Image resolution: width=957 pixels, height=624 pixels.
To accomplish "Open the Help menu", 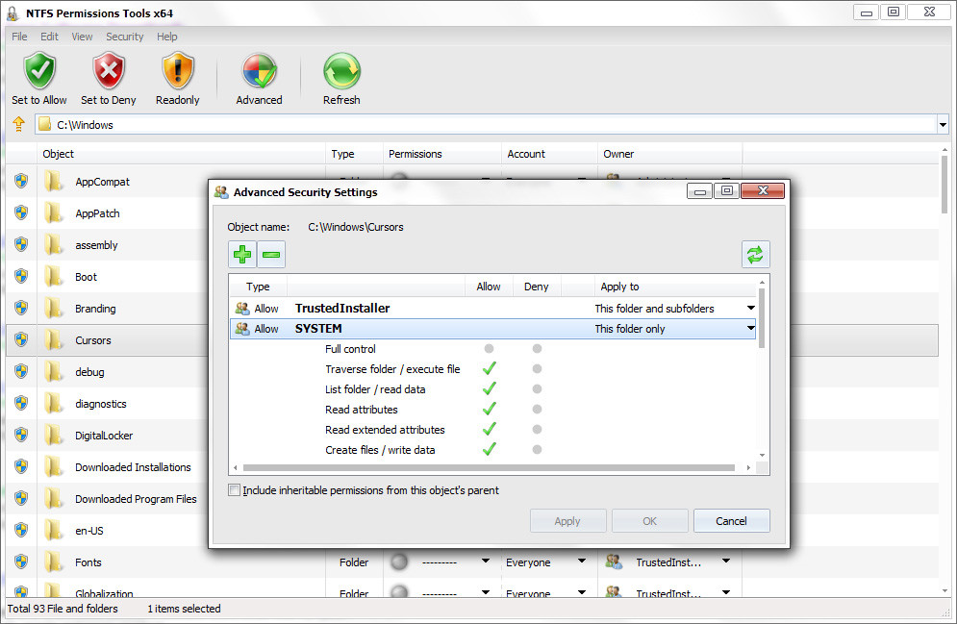I will pos(166,37).
